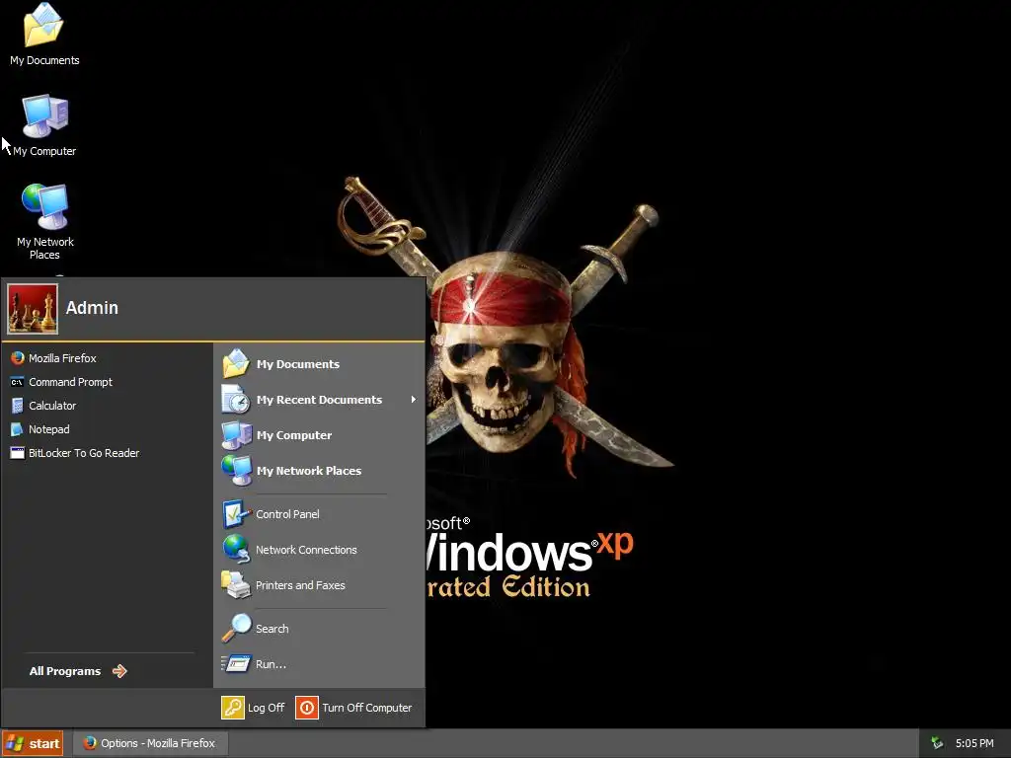Open Control Panel
The width and height of the screenshot is (1011, 758).
pos(320,514)
